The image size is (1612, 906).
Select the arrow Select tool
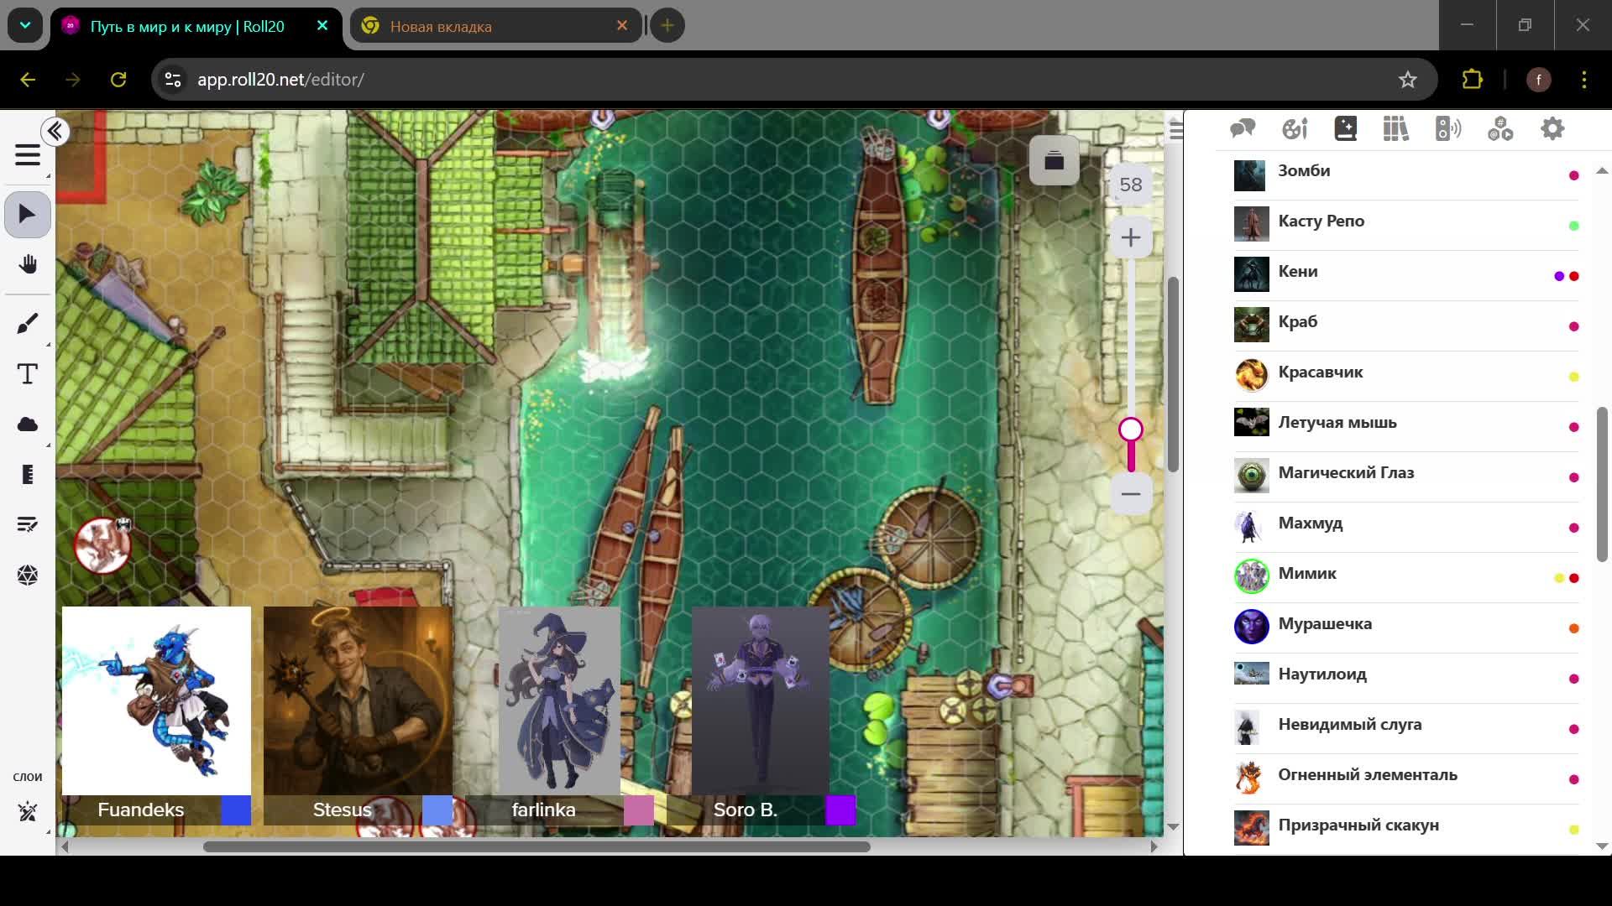27,215
